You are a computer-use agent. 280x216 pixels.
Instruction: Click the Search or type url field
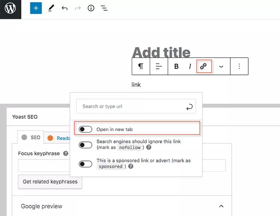click(x=131, y=107)
